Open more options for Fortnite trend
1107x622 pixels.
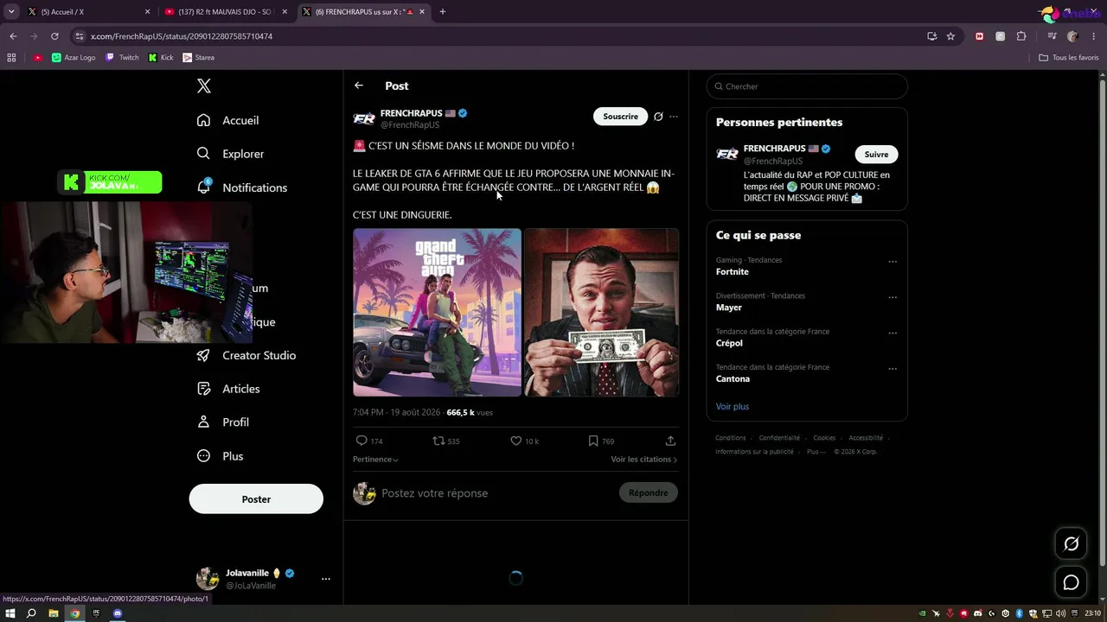(893, 262)
